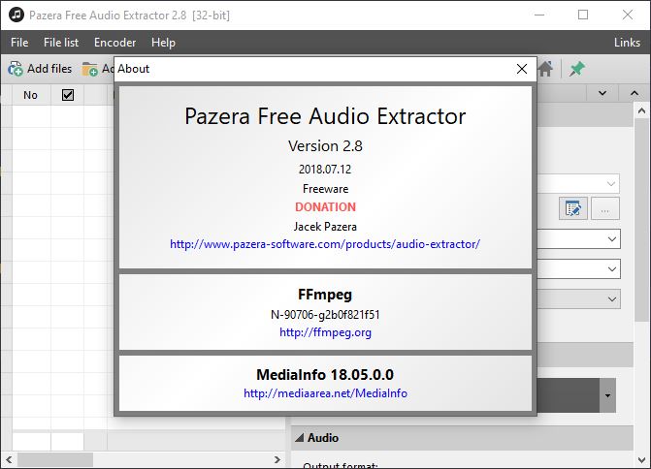Open the pazera-software.com audio-extractor link
The height and width of the screenshot is (469, 651).
(x=325, y=244)
